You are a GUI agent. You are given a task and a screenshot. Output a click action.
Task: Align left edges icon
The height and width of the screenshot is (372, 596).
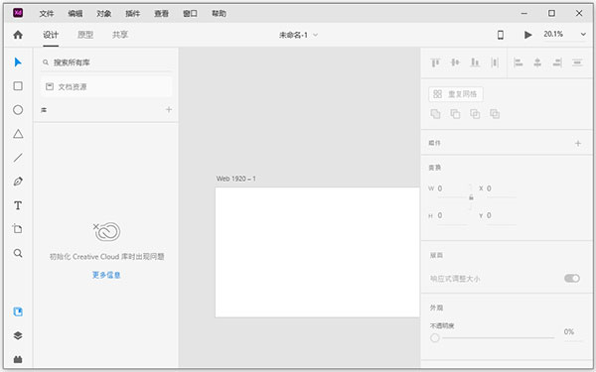coord(519,62)
